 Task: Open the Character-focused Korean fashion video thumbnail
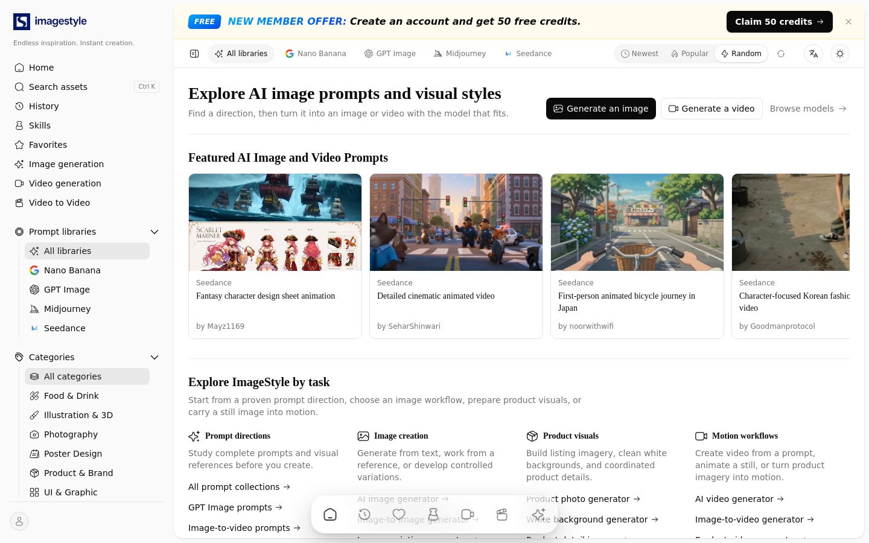(791, 223)
